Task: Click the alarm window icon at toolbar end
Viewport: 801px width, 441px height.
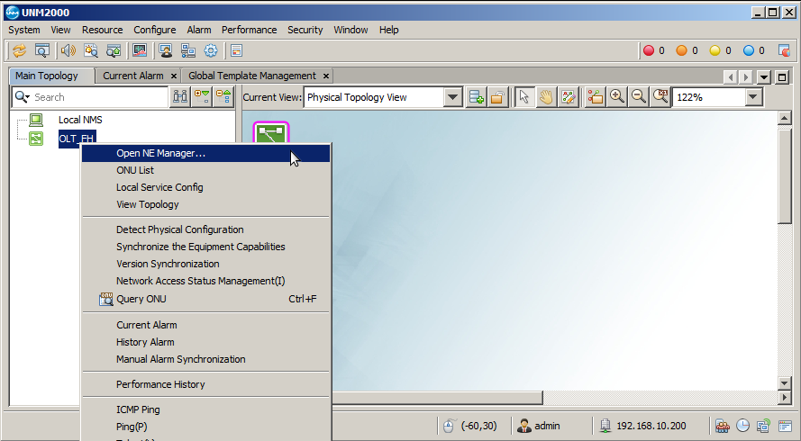Action: coord(784,50)
